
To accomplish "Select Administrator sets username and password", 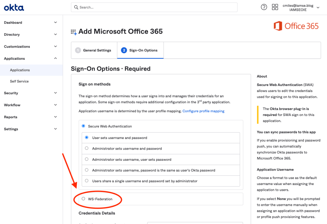I will click(x=87, y=148).
